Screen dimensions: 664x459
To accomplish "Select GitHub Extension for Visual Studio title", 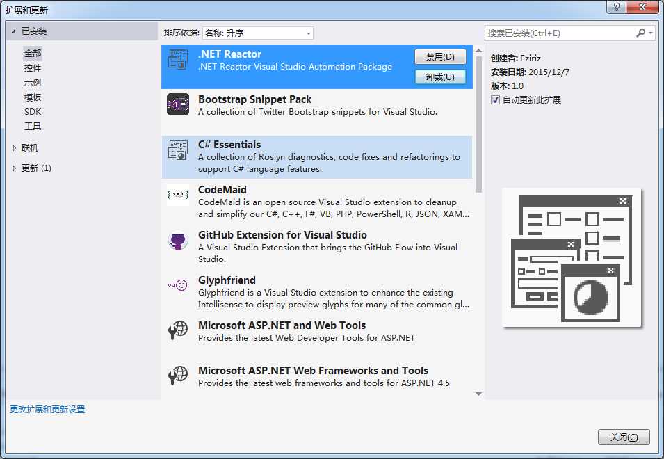I will [282, 235].
